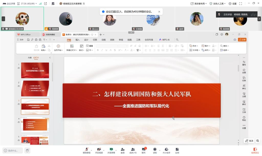Start recording with the 录制 button
This screenshot has height=156, width=262.
(155, 150)
